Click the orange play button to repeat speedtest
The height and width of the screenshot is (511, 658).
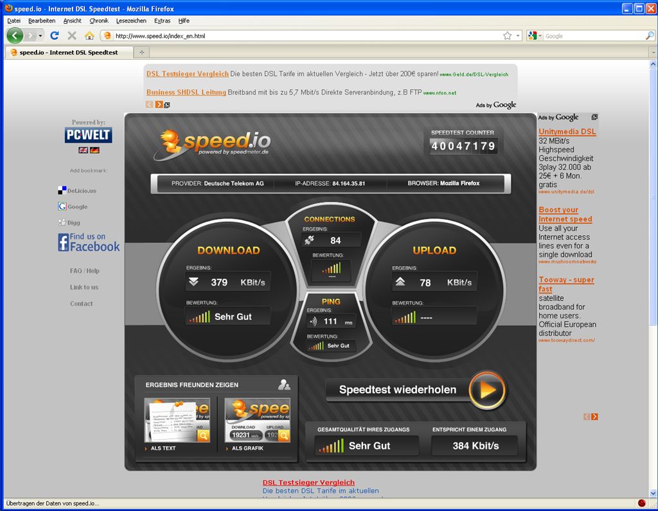(x=487, y=390)
